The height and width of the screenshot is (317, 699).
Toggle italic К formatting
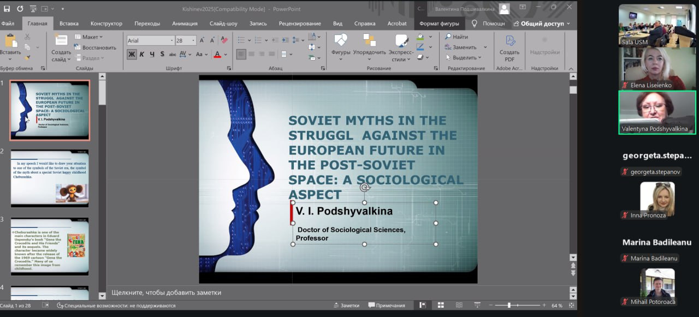[142, 54]
